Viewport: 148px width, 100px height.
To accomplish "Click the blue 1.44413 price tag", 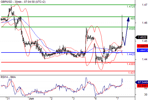I will point(142,50).
